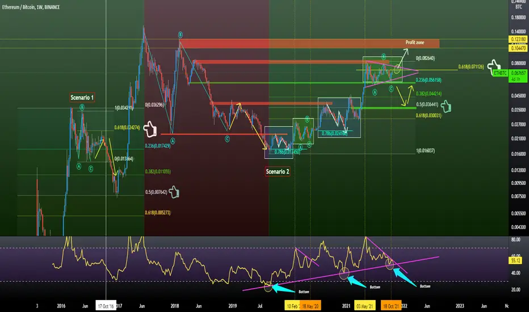Click the ETHBTC price tag on price axis

500,73
